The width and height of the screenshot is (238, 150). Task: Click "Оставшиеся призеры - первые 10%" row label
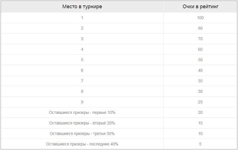point(82,112)
